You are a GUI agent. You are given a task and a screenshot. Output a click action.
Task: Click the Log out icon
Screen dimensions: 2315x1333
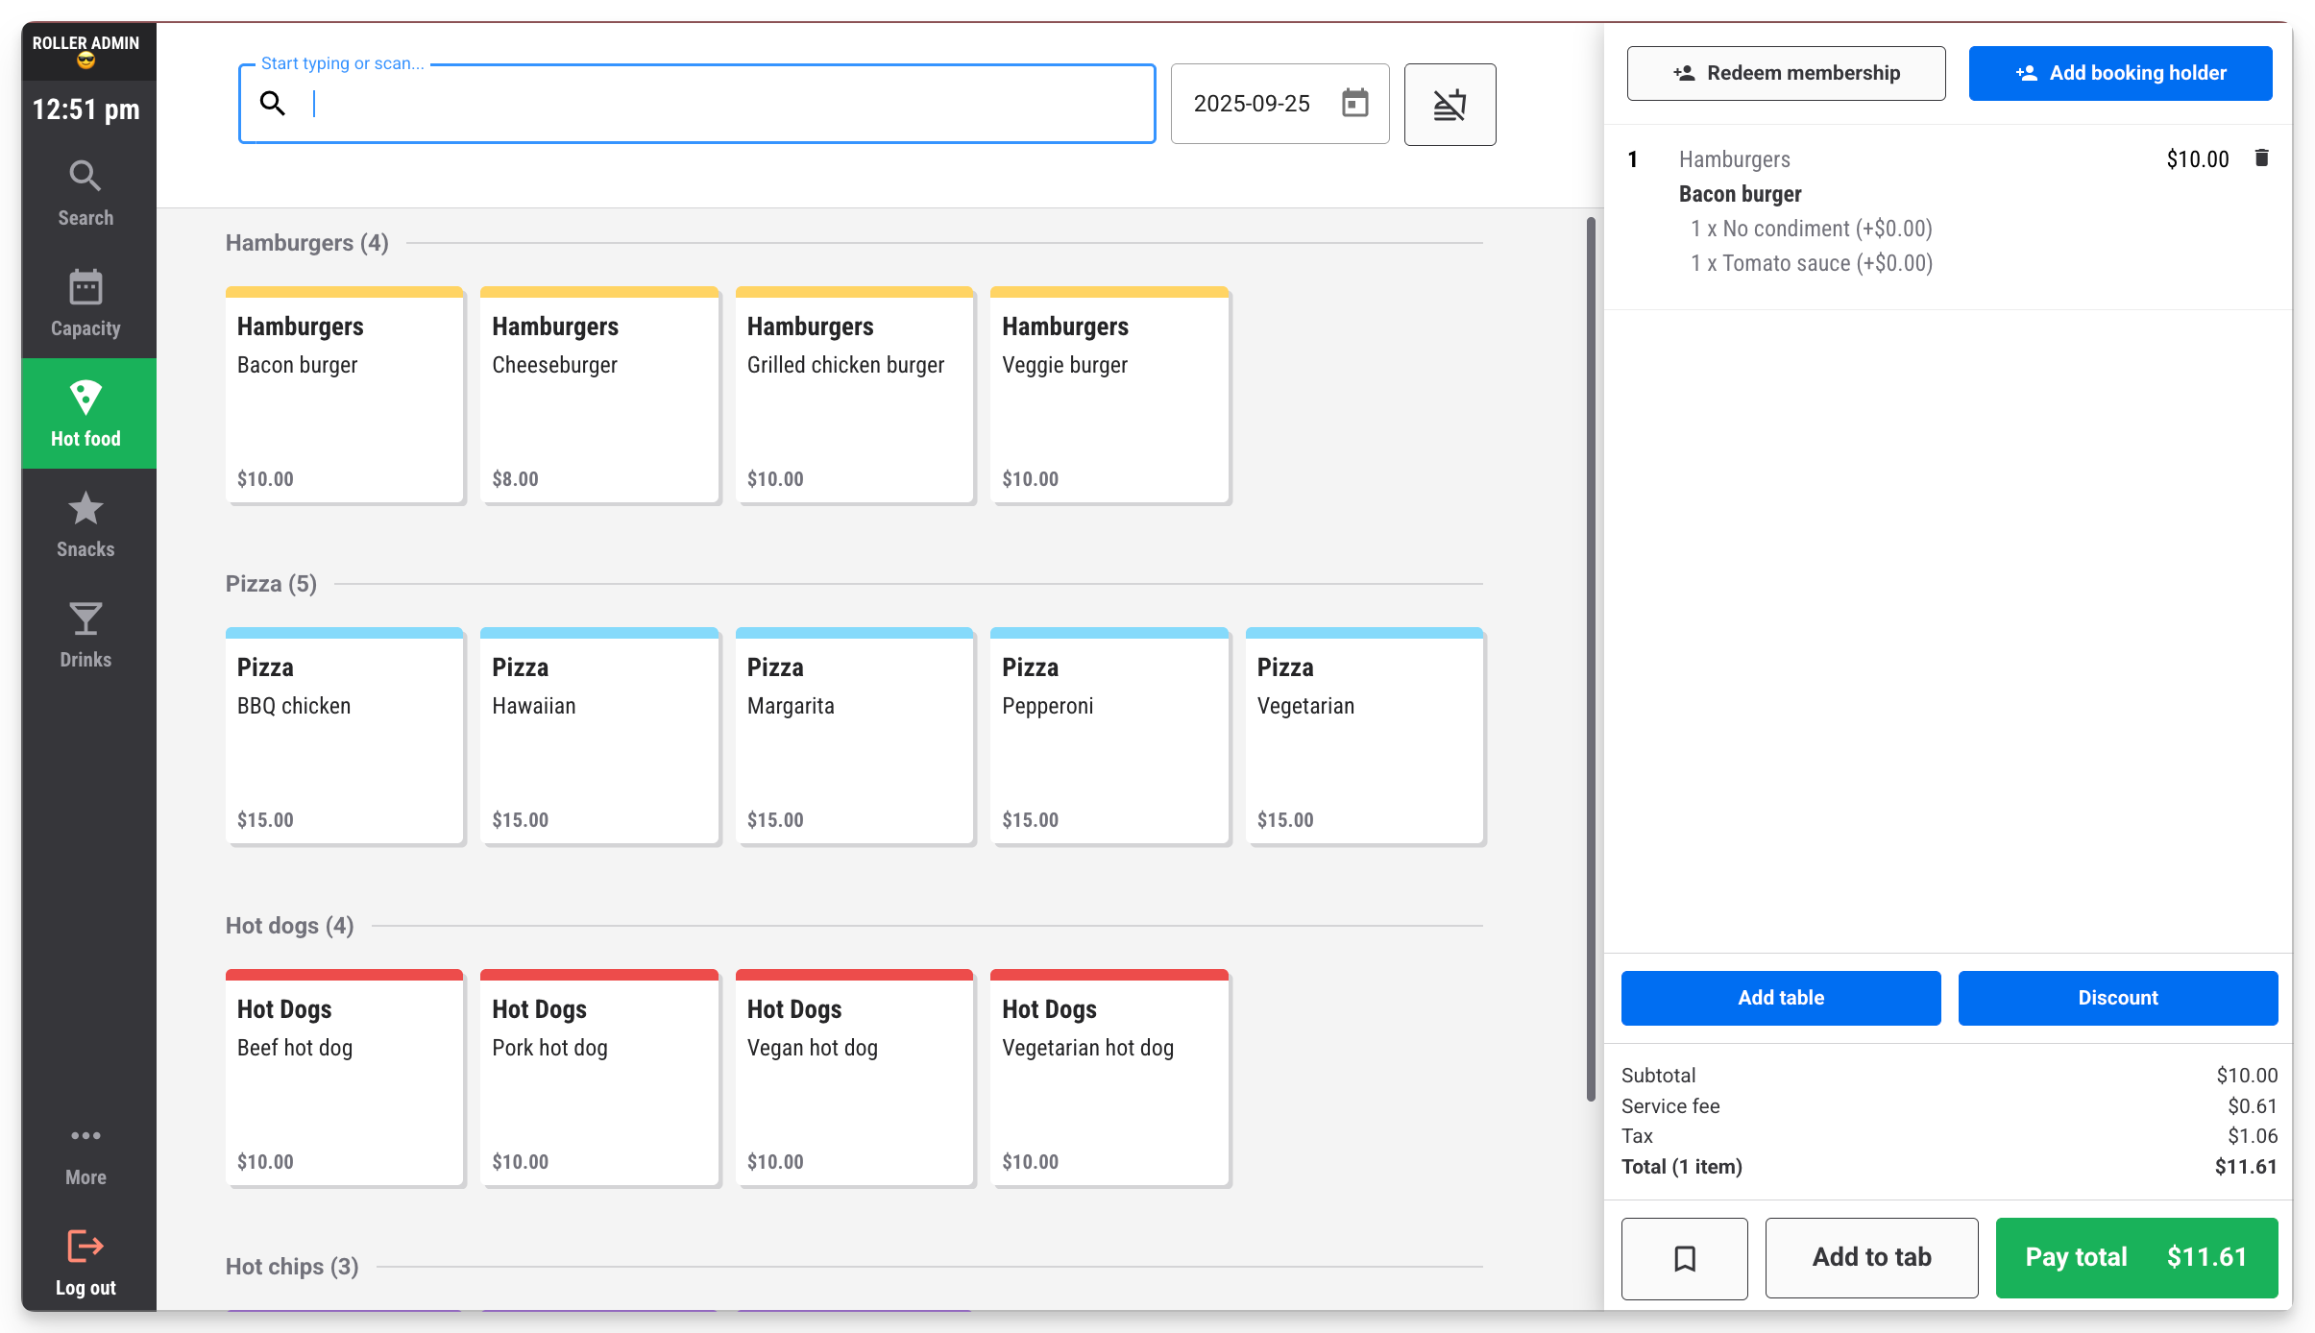tap(85, 1247)
